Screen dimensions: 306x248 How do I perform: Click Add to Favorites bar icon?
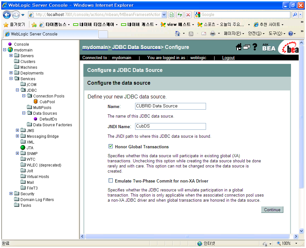pyautogui.click(x=34, y=25)
